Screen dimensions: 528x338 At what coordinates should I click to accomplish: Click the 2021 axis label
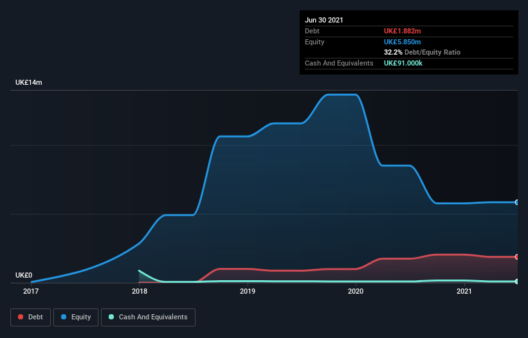(464, 291)
